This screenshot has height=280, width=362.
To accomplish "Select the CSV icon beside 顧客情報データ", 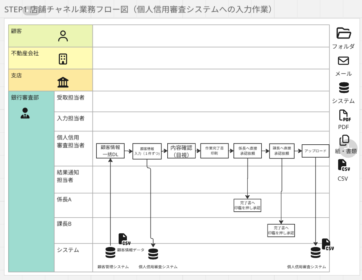I will click(x=125, y=239).
